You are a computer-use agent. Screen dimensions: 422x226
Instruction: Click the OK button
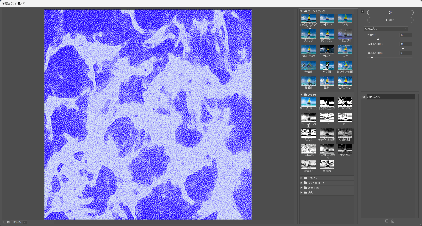tap(390, 13)
